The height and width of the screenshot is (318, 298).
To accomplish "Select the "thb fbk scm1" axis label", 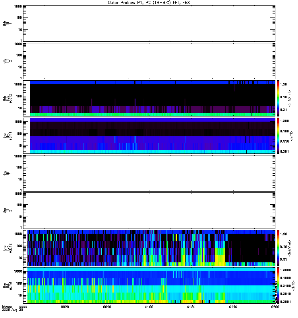I will pyautogui.click(x=8, y=136).
